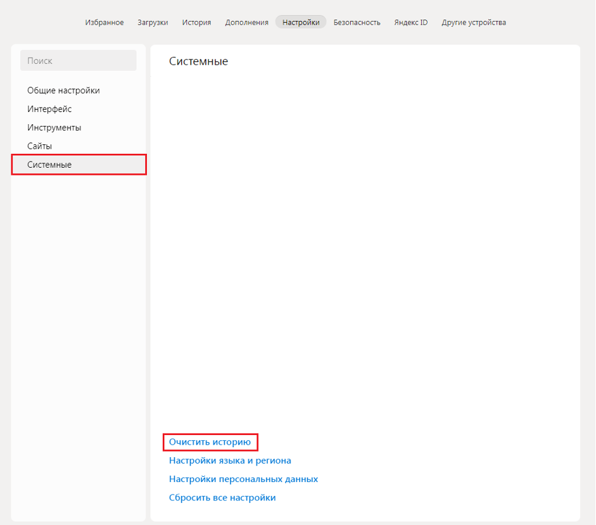Click the Сбросить все настройки link
Screen dimensions: 596x525
tap(222, 498)
